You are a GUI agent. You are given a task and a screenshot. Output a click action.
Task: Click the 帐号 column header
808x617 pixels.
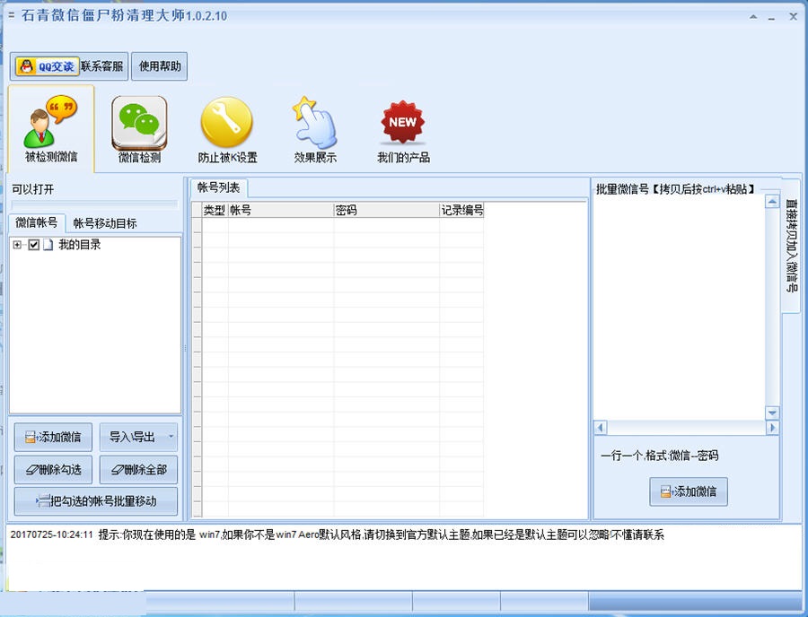281,210
